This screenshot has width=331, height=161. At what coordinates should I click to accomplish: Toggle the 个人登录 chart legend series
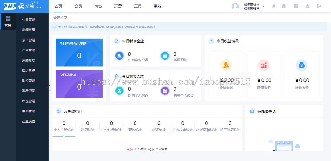(158, 149)
